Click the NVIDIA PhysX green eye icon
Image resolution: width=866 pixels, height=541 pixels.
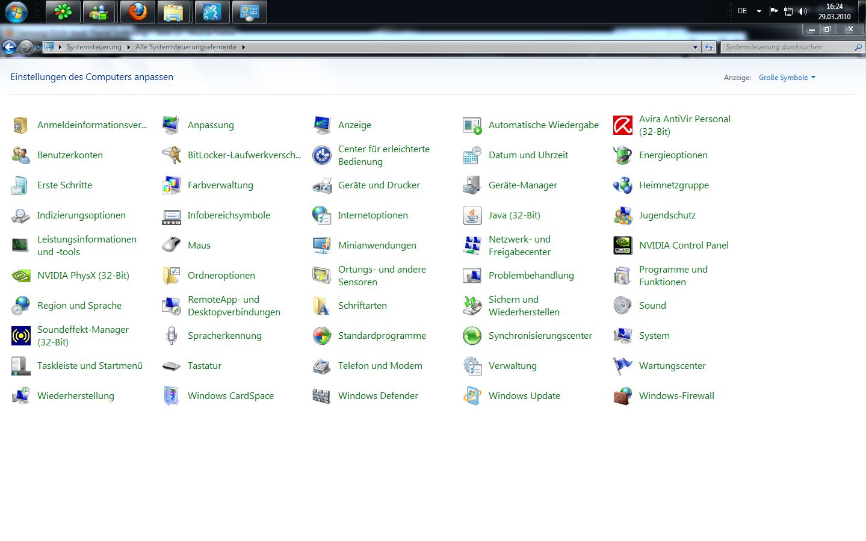pyautogui.click(x=20, y=276)
